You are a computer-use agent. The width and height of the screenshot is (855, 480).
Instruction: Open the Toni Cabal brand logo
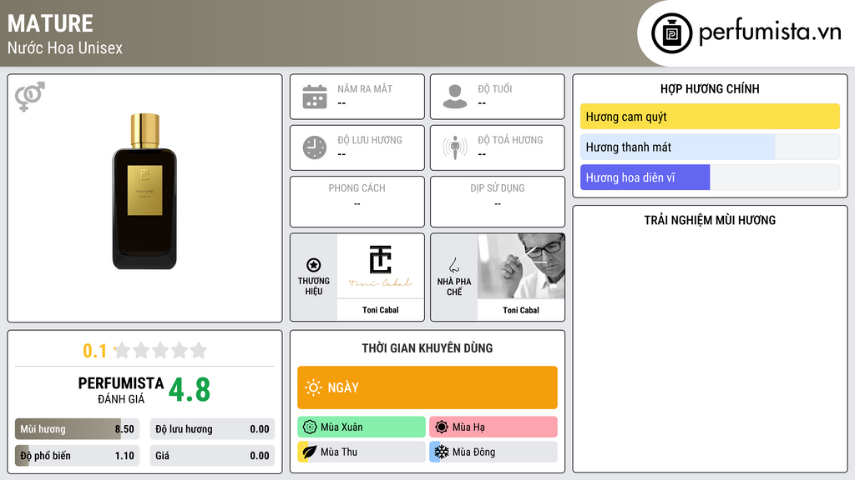pos(381,266)
